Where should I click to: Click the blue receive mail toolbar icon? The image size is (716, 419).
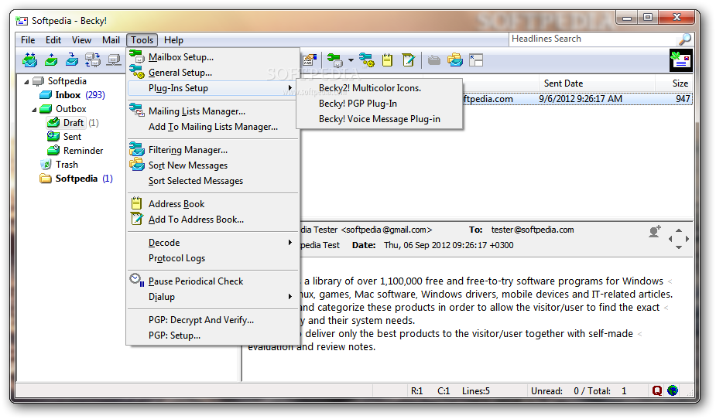click(72, 60)
